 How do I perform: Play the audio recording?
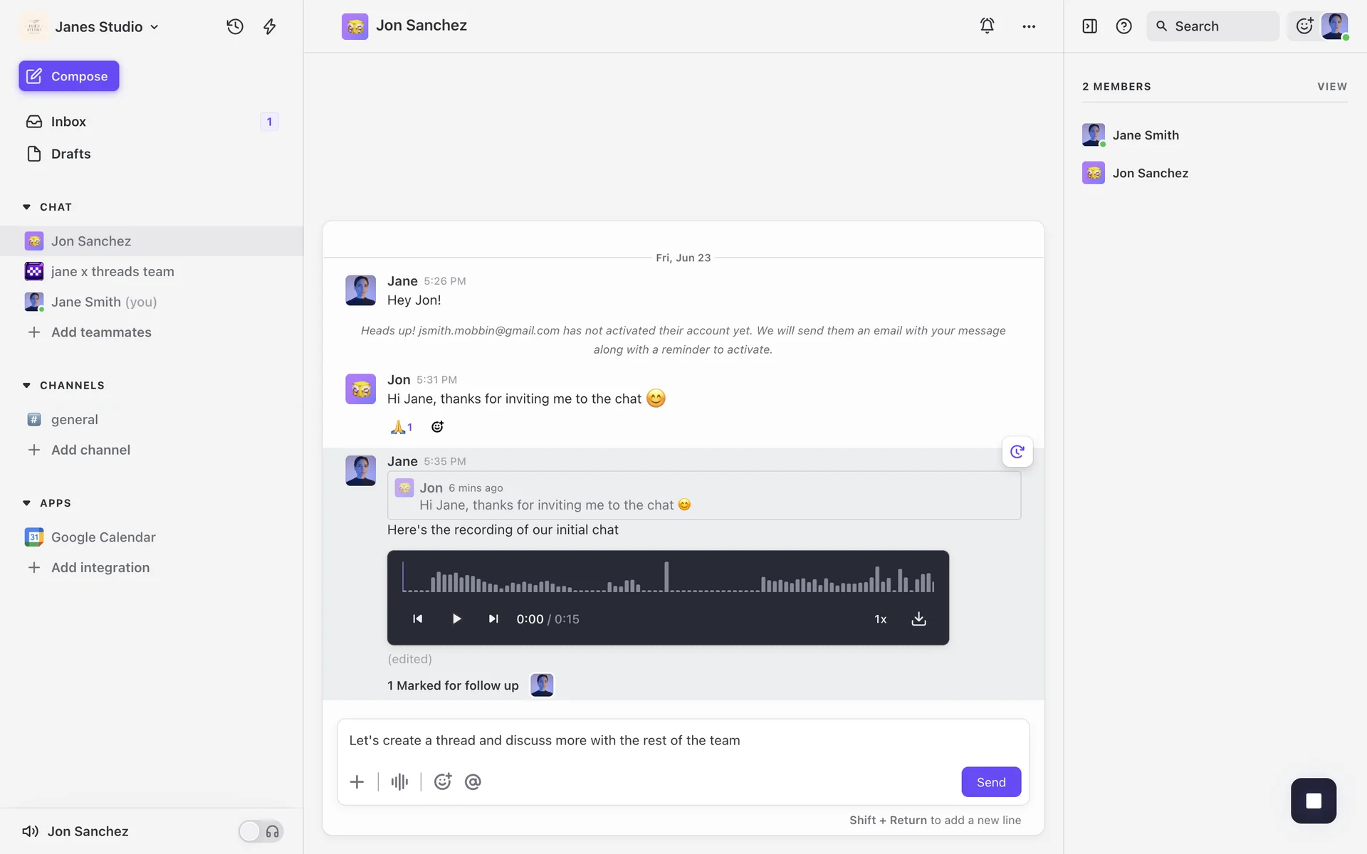click(456, 618)
